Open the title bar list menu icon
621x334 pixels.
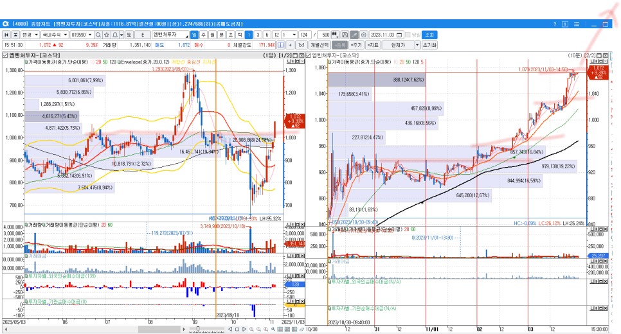click(x=577, y=24)
